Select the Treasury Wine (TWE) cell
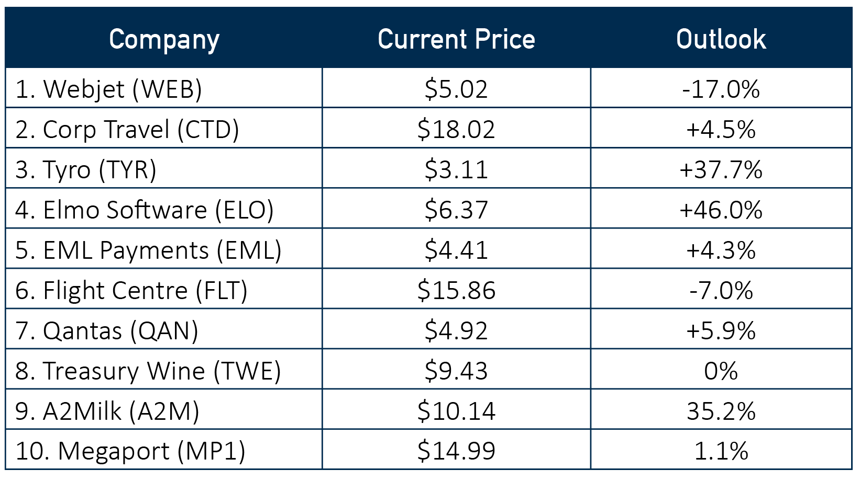 [148, 371]
